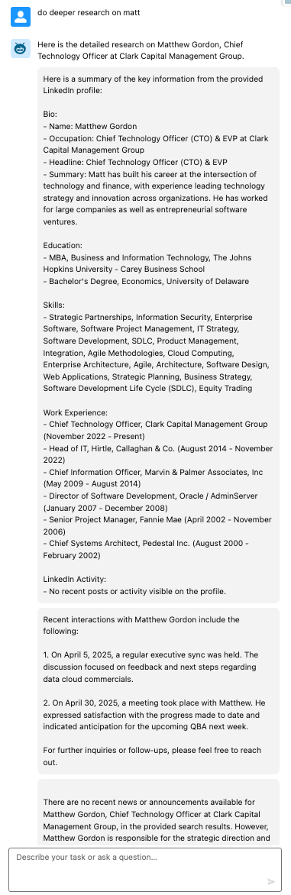Click the Hirtle, Callaghan & Co. work entry
This screenshot has height=895, width=291.
150,454
